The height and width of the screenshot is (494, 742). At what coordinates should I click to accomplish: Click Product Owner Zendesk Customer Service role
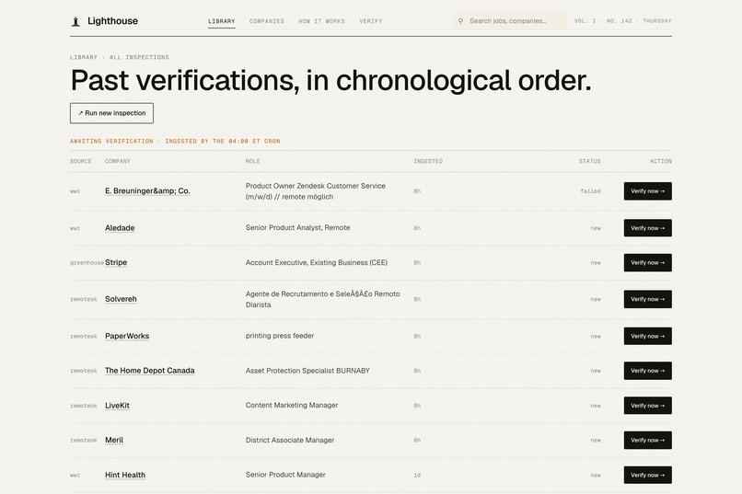tap(316, 191)
